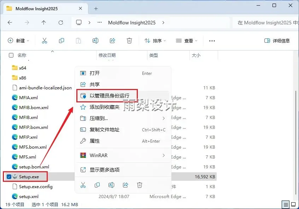Click the chevron after the This PC icon
Image resolution: width=299 pixels, height=209 pixels.
point(89,23)
